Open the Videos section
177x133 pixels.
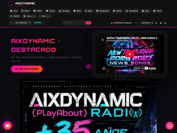pyautogui.click(x=38, y=11)
